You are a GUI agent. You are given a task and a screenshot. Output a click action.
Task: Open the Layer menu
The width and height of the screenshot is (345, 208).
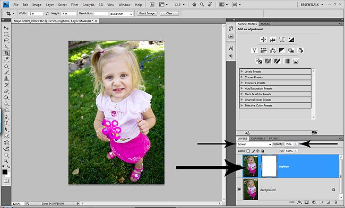click(x=50, y=5)
